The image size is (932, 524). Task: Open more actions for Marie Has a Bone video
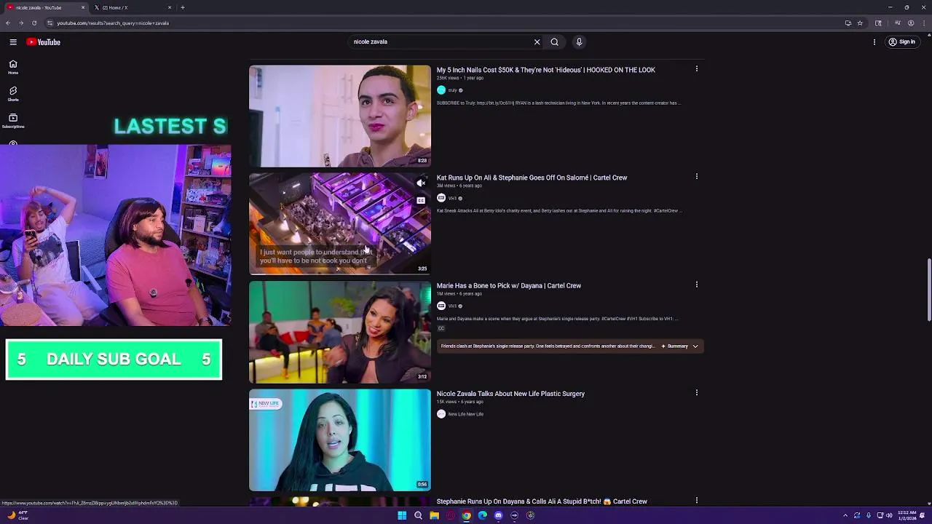point(697,285)
